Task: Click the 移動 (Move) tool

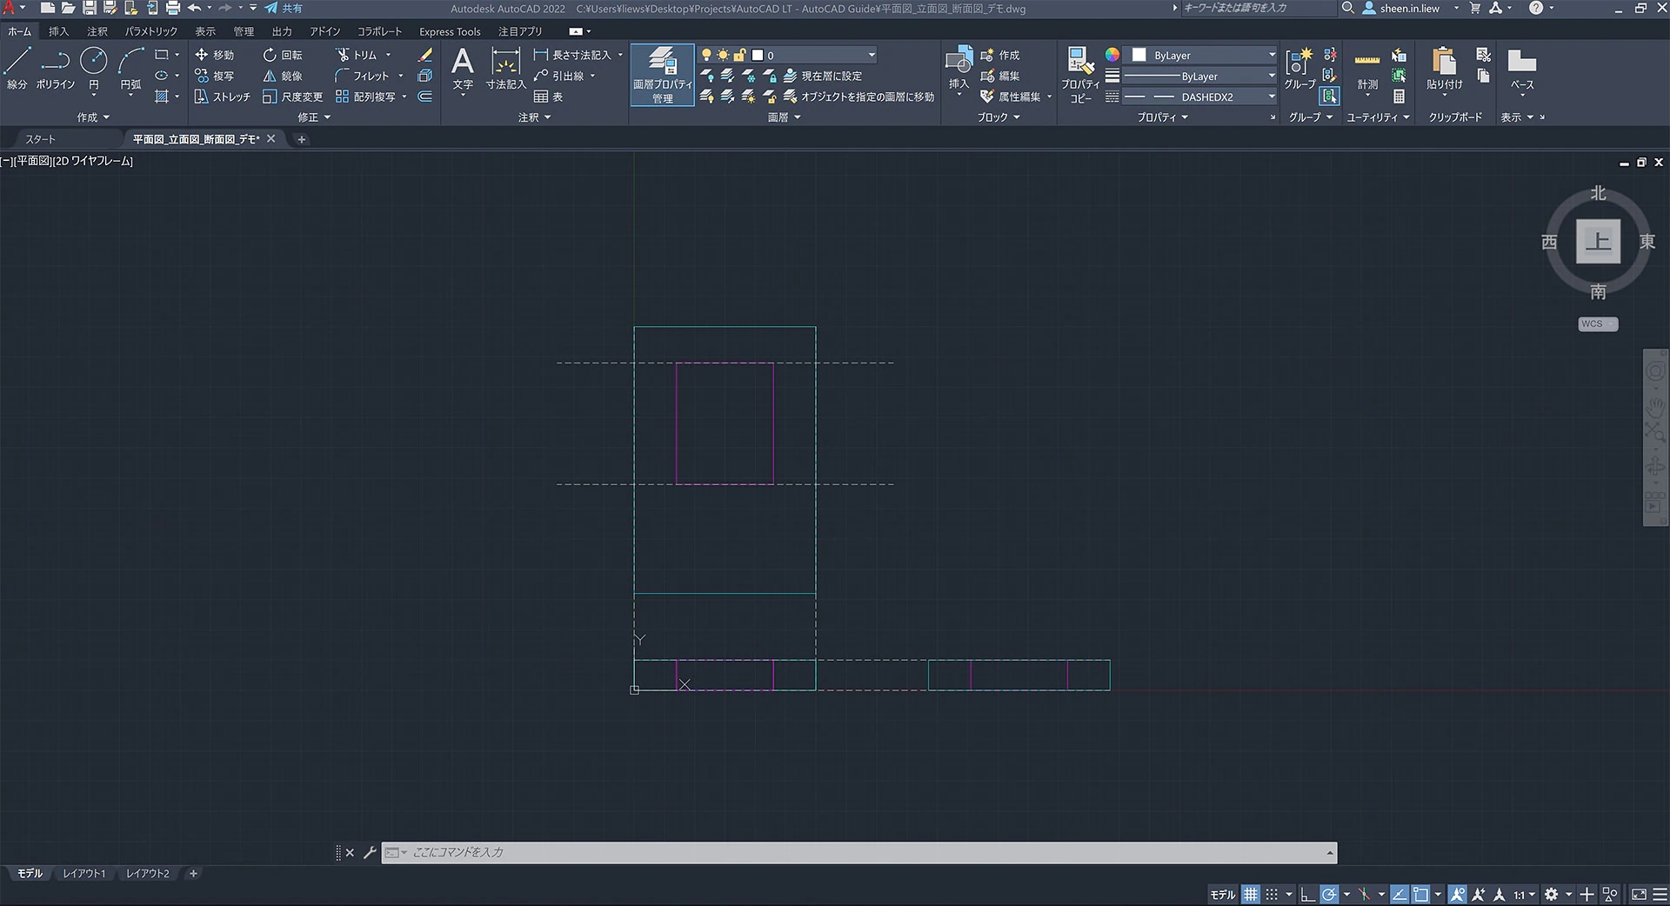Action: pyautogui.click(x=215, y=55)
